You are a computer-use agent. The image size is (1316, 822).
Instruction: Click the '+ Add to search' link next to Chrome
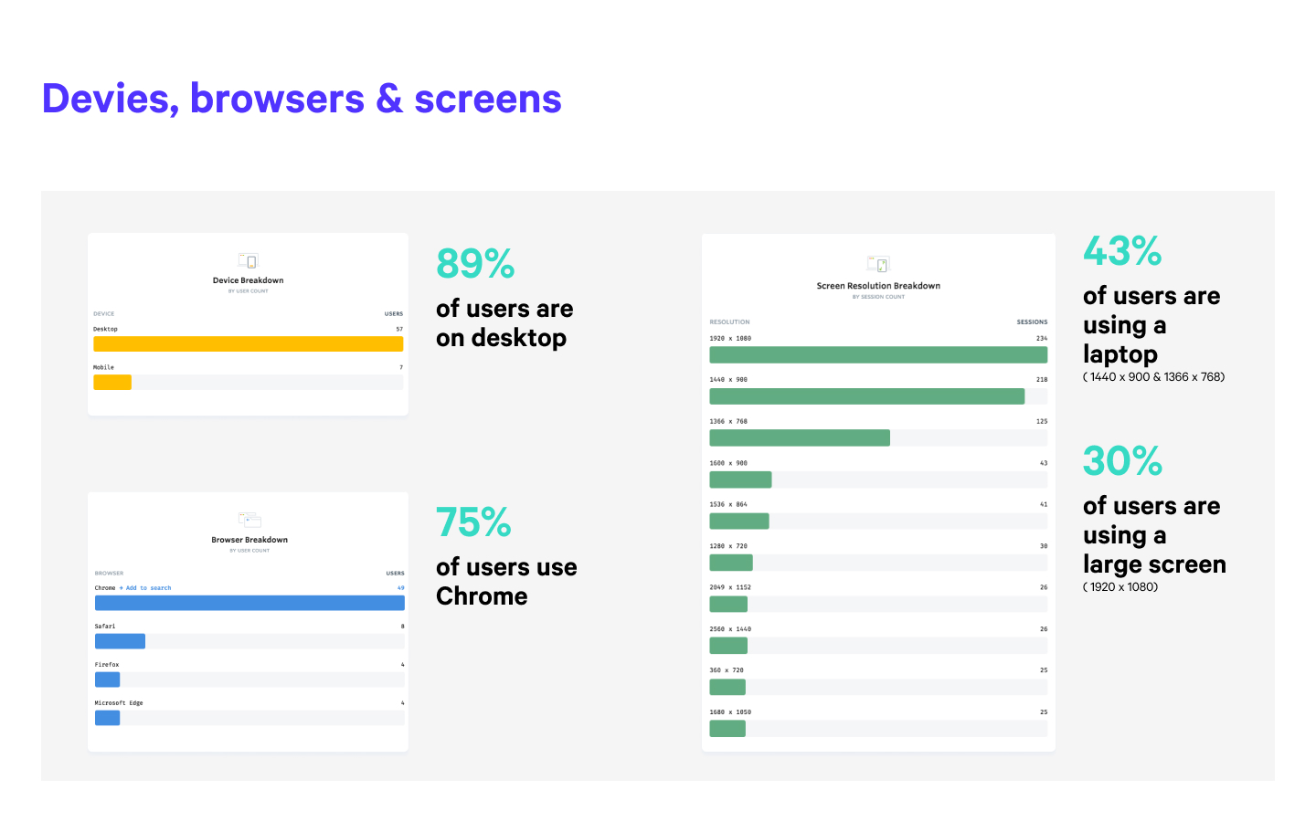[x=145, y=588]
